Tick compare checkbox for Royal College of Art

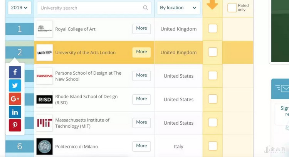(x=213, y=29)
